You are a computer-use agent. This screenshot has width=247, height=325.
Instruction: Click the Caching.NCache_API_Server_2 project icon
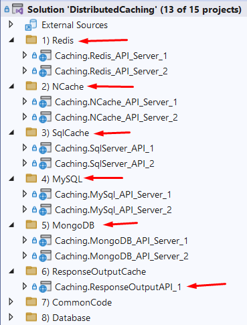point(45,117)
